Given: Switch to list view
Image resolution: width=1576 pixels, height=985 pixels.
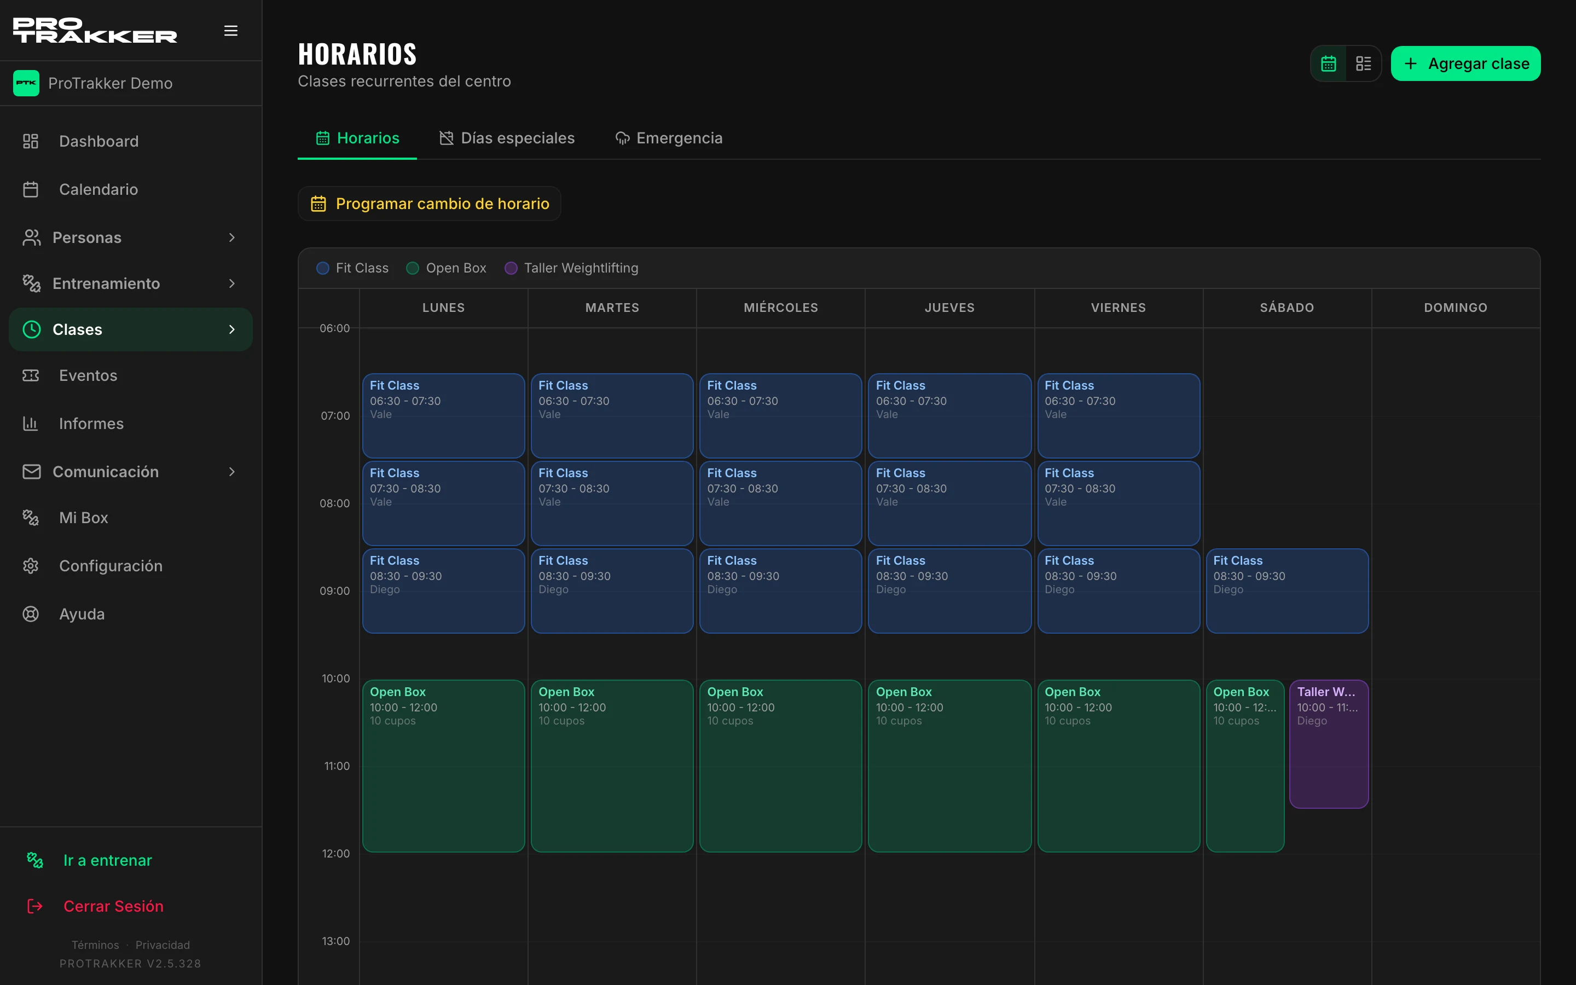Looking at the screenshot, I should pos(1364,63).
